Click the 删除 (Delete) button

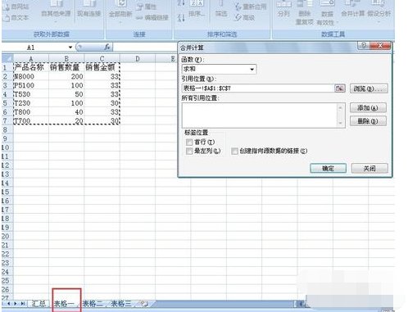[x=368, y=121]
